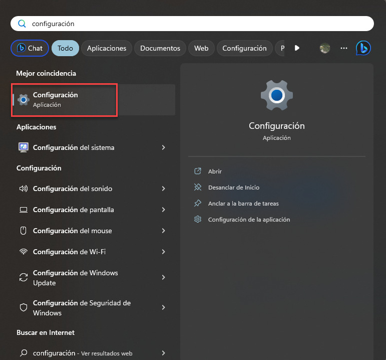Open Configuración de la aplicación

coord(249,220)
